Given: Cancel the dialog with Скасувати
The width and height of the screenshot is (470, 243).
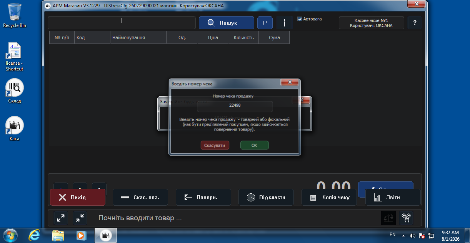Looking at the screenshot, I should click(x=215, y=145).
